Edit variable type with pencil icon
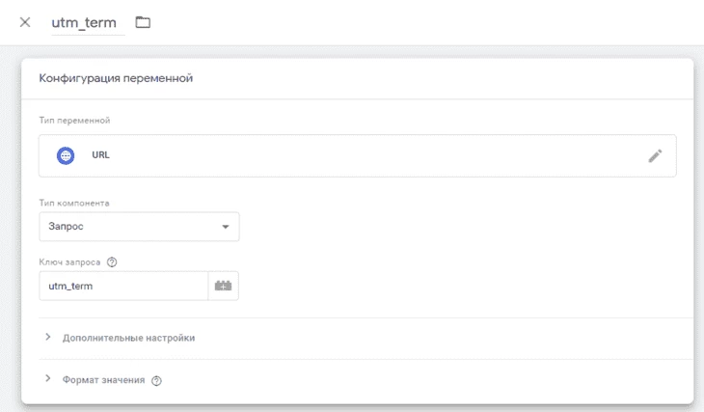The height and width of the screenshot is (412, 704). [655, 156]
